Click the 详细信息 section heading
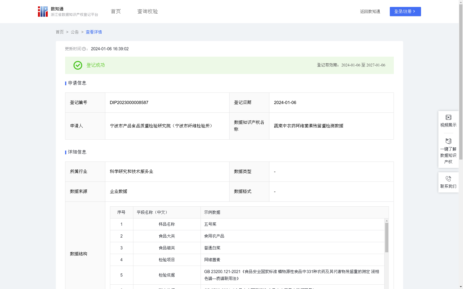 point(77,152)
